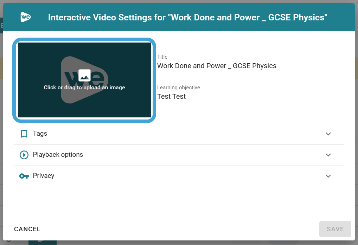
Task: Click the image placeholder icon in upload area
Action: 84,75
